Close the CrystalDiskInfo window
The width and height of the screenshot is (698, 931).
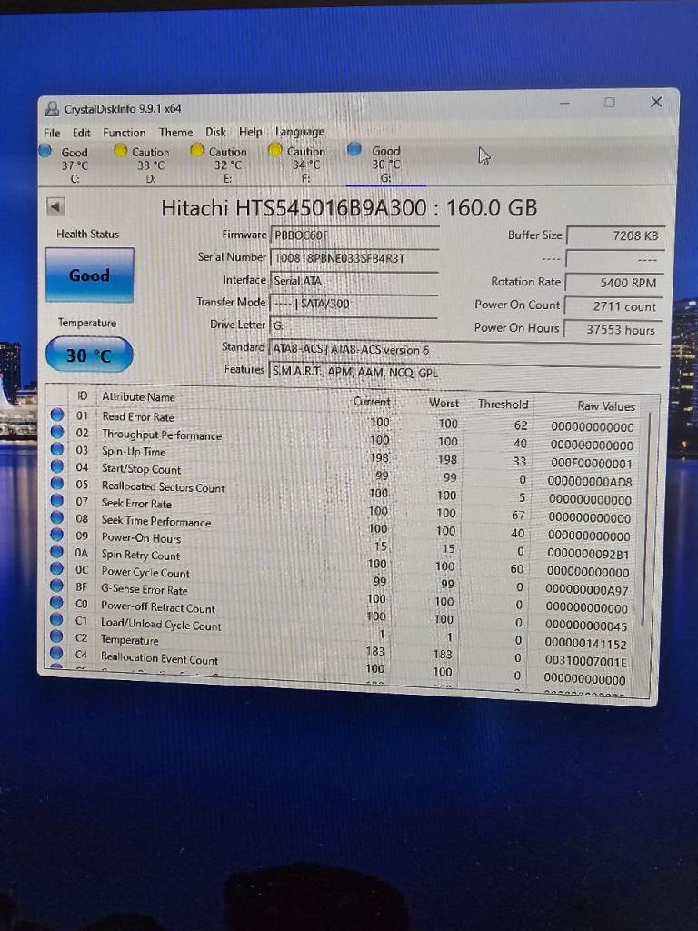[656, 102]
